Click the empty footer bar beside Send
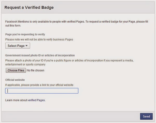156x123 pixels. (70, 116)
